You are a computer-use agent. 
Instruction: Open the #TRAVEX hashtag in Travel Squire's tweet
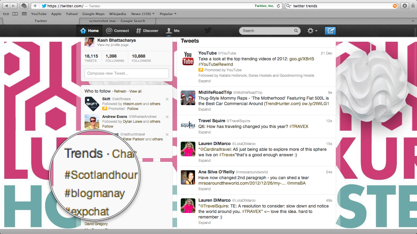(x=299, y=126)
